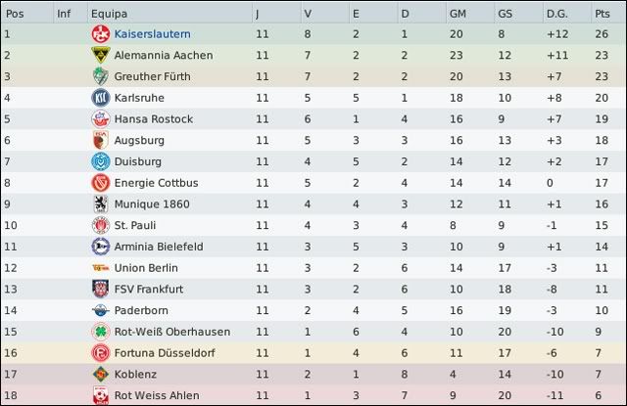Click the Alemannia Aachen club badge

click(98, 56)
